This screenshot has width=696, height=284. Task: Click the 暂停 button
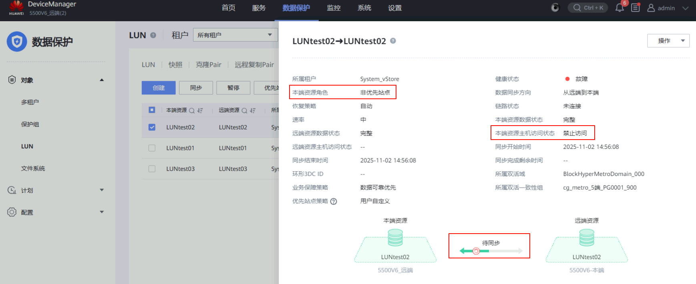coord(233,88)
